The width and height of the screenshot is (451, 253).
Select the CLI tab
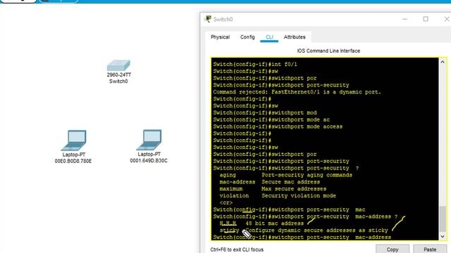[269, 37]
